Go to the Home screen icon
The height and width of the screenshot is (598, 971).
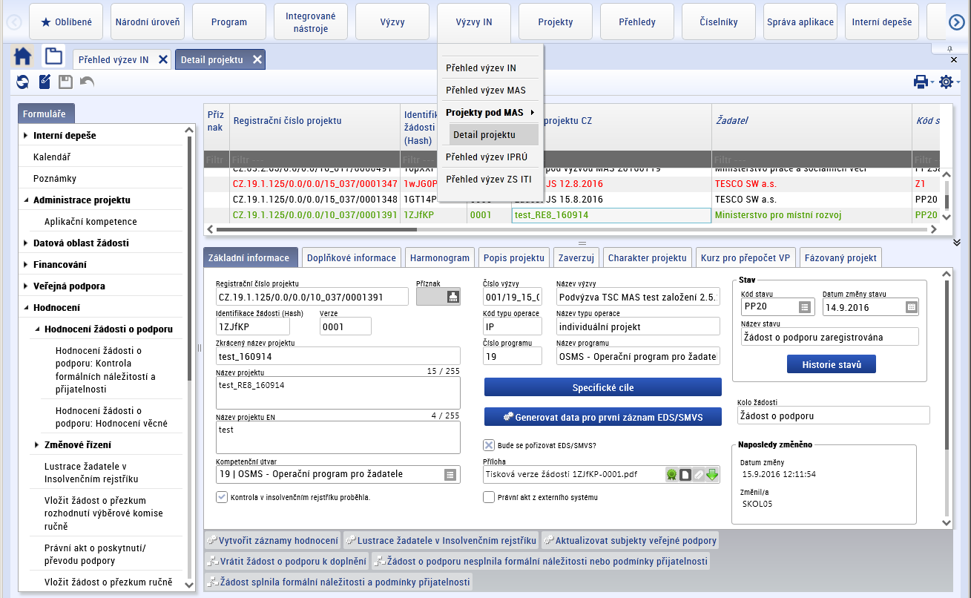[23, 57]
